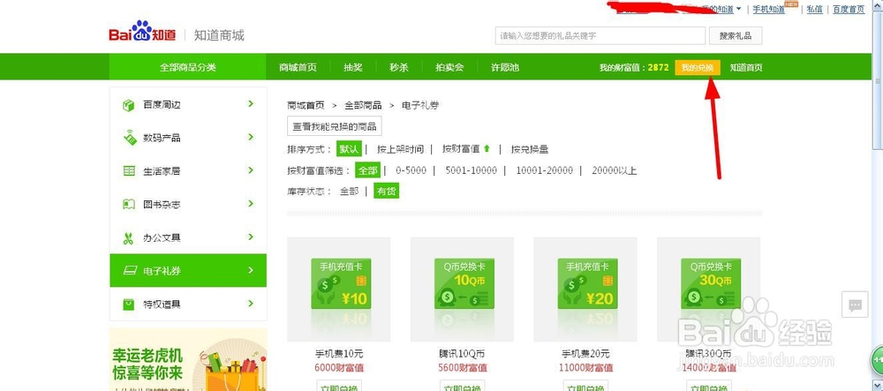Open the 手机知道 top link
The height and width of the screenshot is (391, 883).
click(x=769, y=9)
